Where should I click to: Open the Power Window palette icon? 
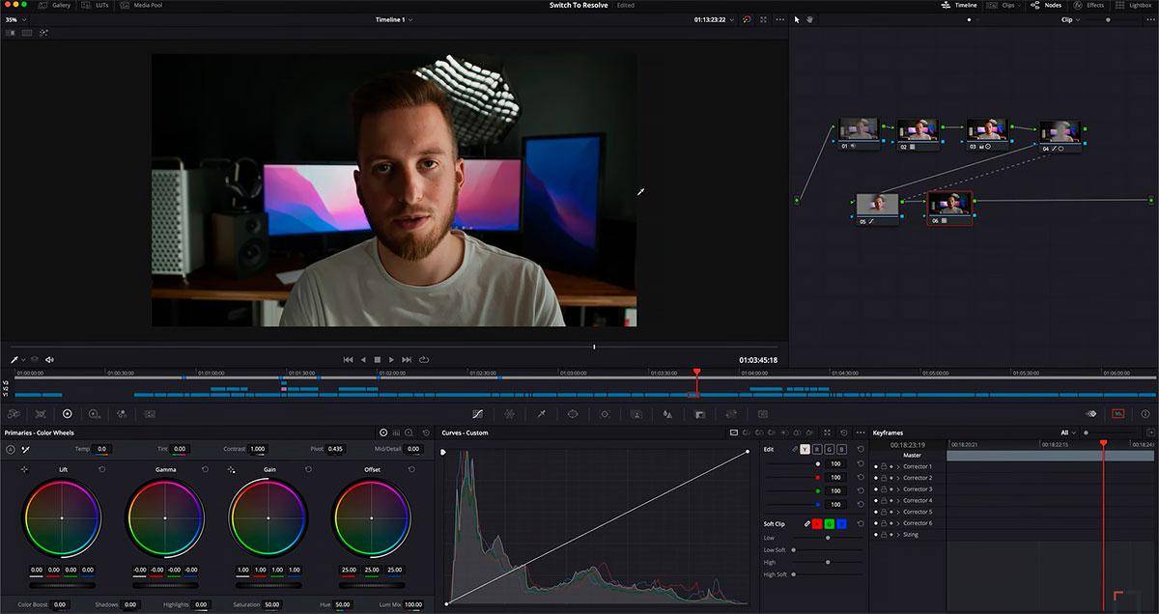(573, 413)
